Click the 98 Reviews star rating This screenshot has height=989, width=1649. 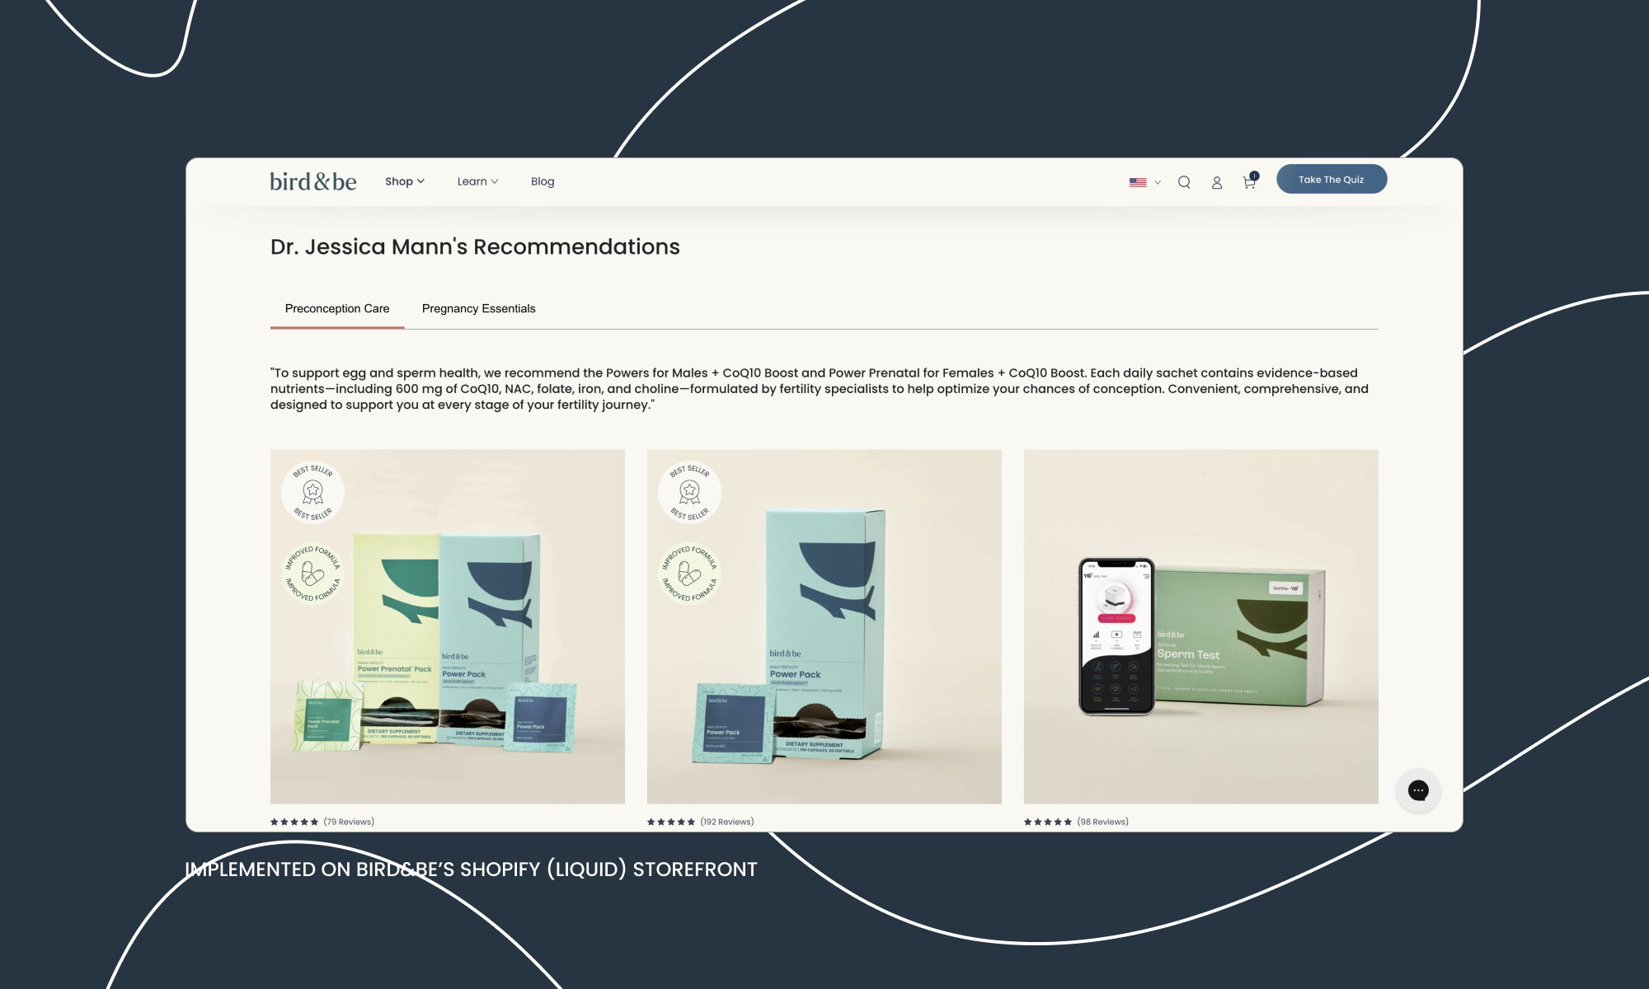point(1048,822)
